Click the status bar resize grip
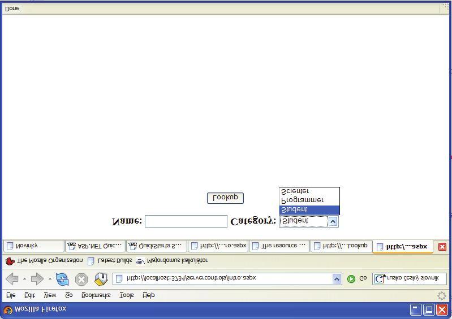452x319 pixels. (x=445, y=8)
